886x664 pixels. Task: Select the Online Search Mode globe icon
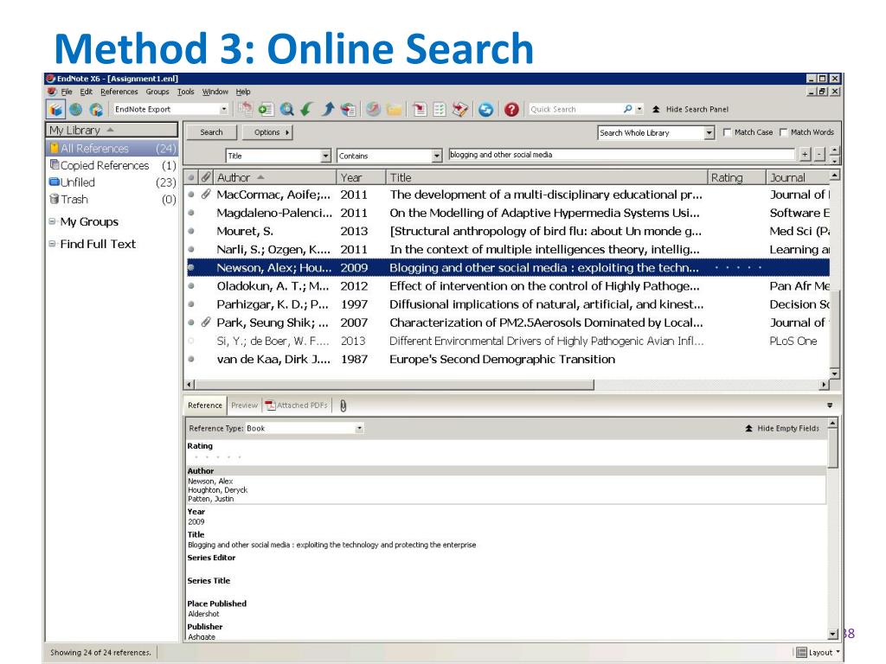[x=76, y=109]
